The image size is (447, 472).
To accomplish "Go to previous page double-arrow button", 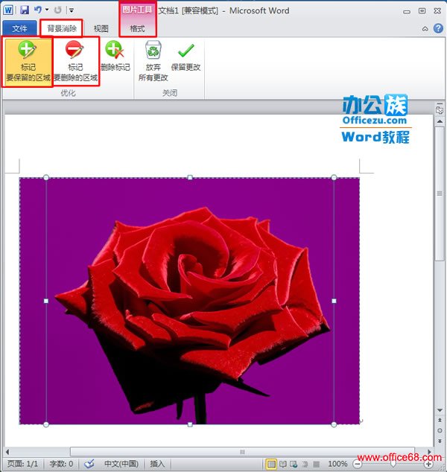I will click(440, 420).
